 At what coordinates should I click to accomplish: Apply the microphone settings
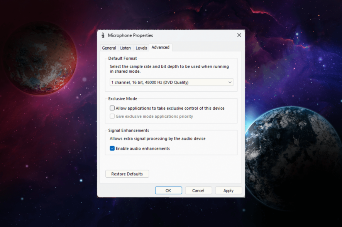[229, 190]
